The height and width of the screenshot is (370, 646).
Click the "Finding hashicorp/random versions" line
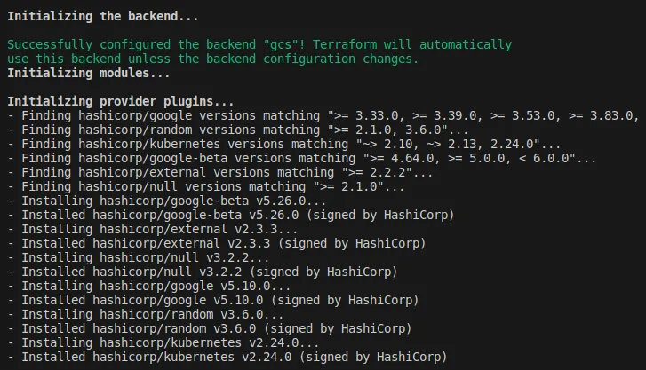tap(238, 130)
